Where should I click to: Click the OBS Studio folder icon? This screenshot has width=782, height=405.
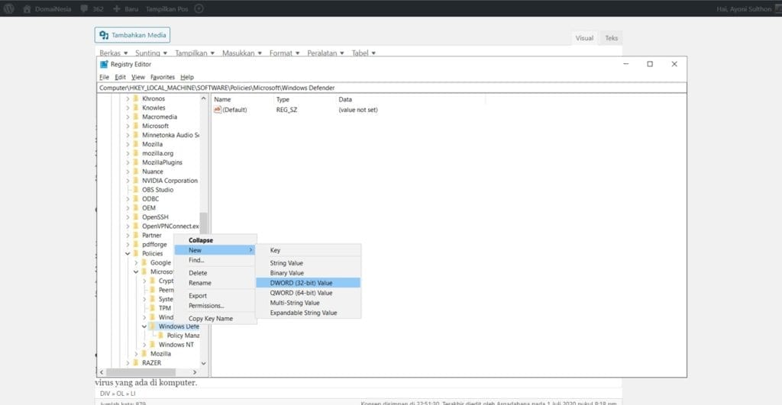coord(136,190)
